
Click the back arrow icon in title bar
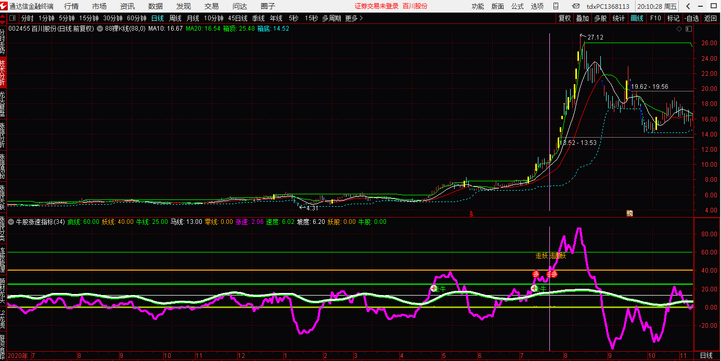point(688,6)
